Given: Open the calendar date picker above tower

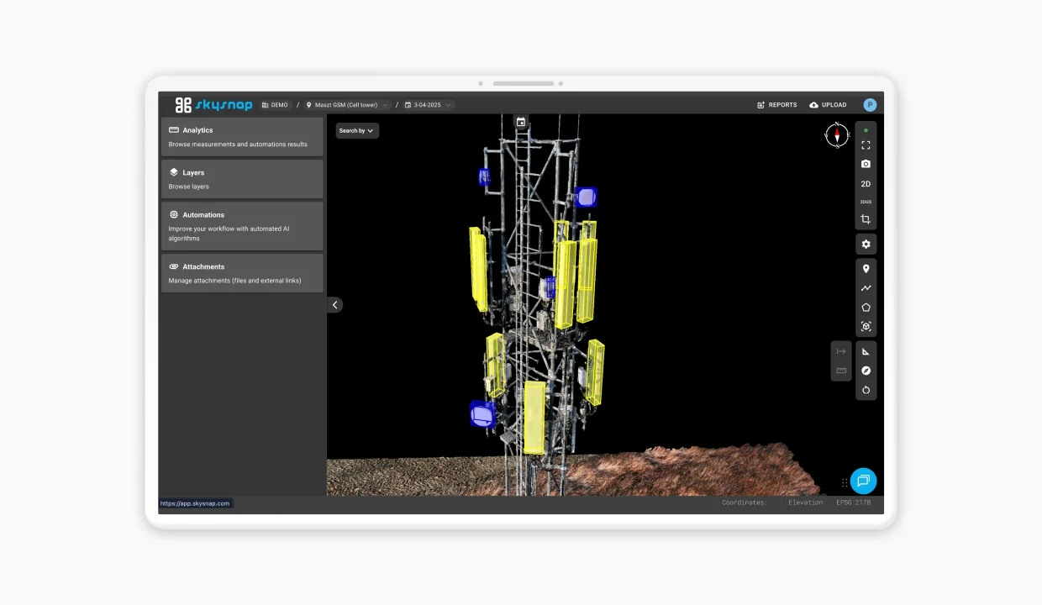Looking at the screenshot, I should coord(521,122).
